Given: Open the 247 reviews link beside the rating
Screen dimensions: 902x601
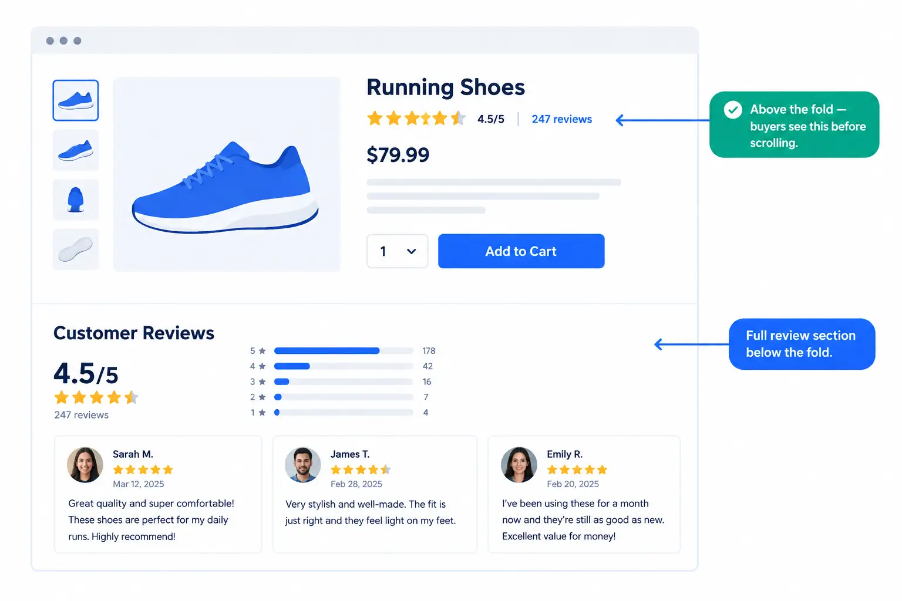Looking at the screenshot, I should [x=562, y=119].
